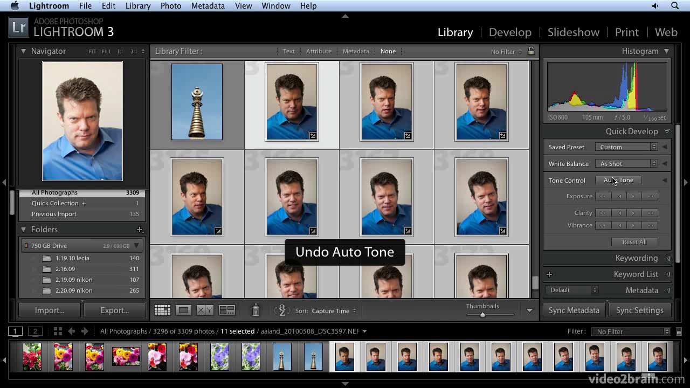
Task: Switch to Grid view icon in toolbar
Action: coord(162,310)
